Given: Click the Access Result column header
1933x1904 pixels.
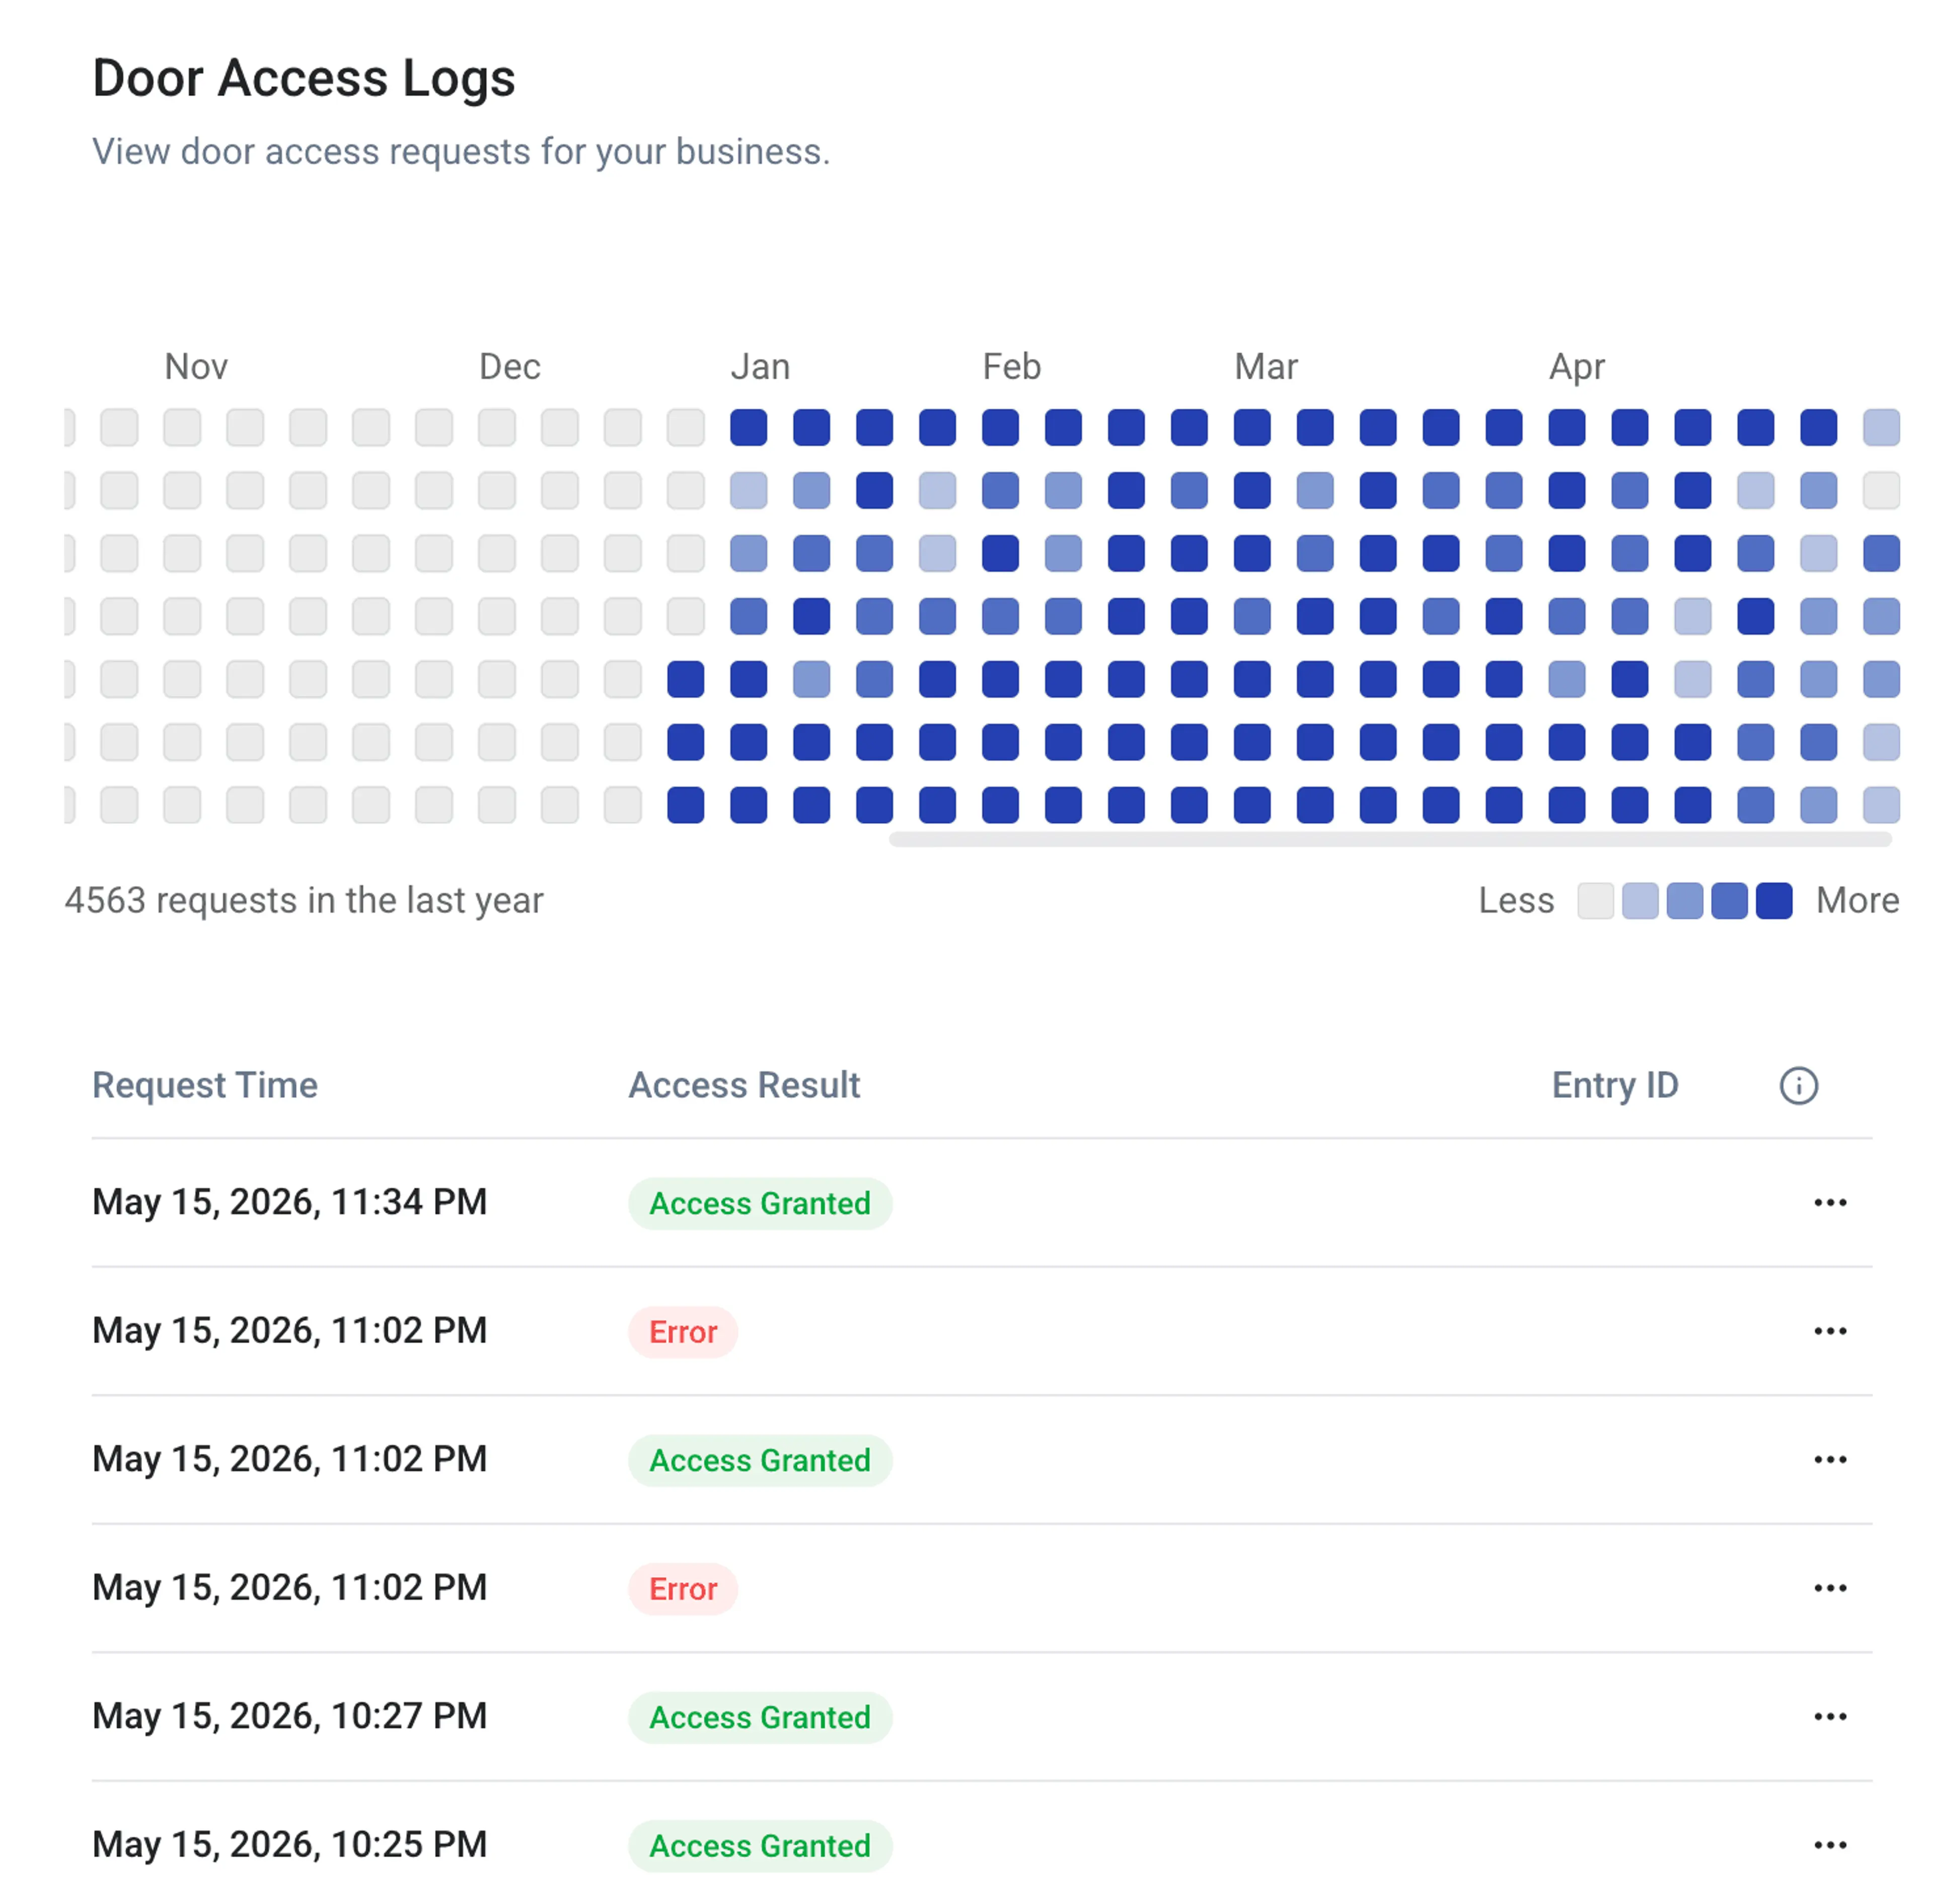Looking at the screenshot, I should (744, 1085).
